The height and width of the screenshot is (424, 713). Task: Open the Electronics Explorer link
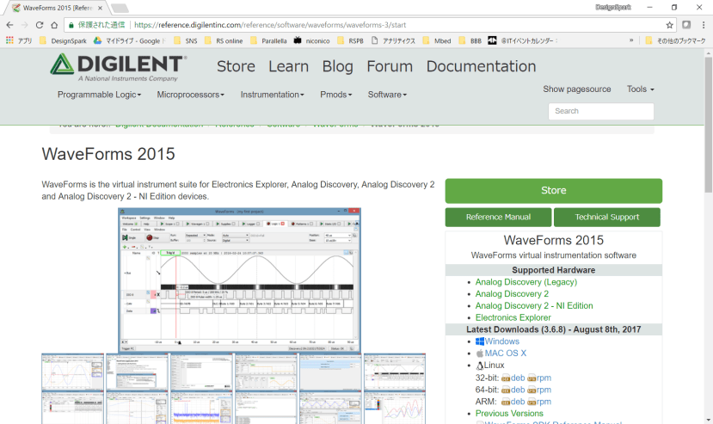[513, 317]
